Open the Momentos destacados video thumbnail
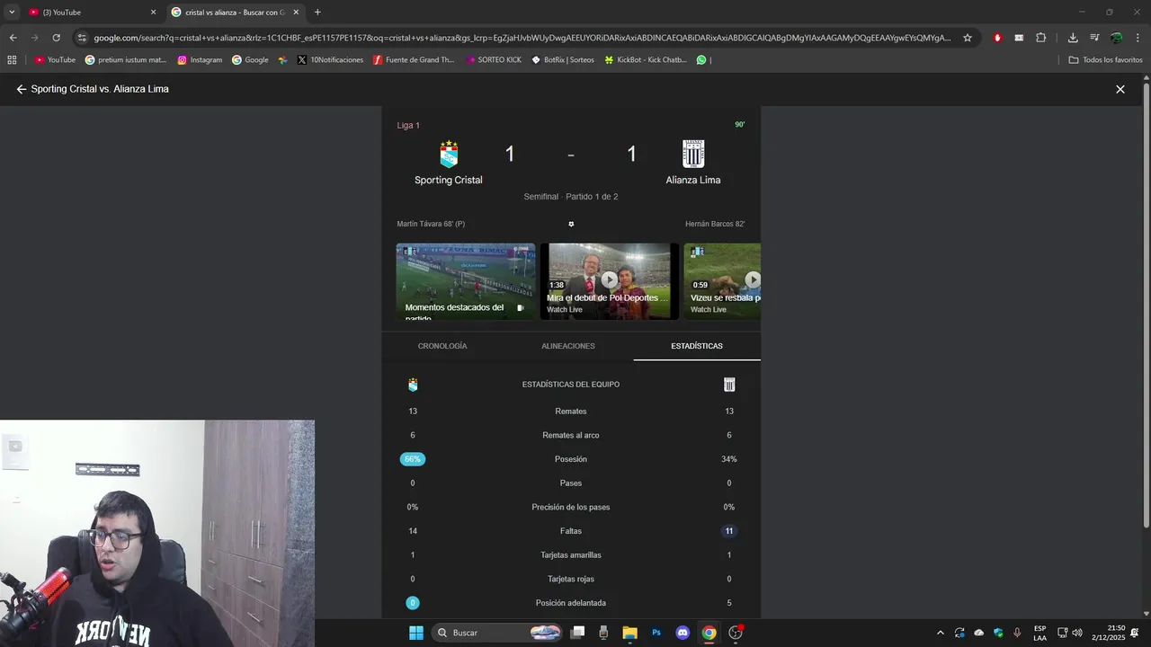1151x647 pixels. 466,281
